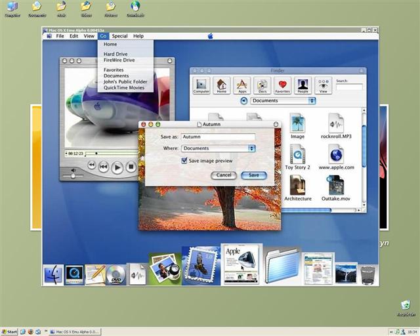Open Apps in the Finder toolbar
This screenshot has width=420, height=336.
[x=242, y=85]
